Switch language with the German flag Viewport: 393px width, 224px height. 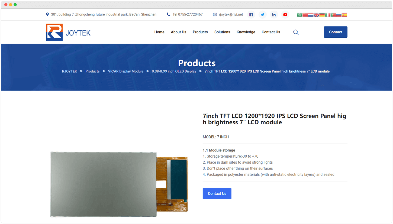322,15
